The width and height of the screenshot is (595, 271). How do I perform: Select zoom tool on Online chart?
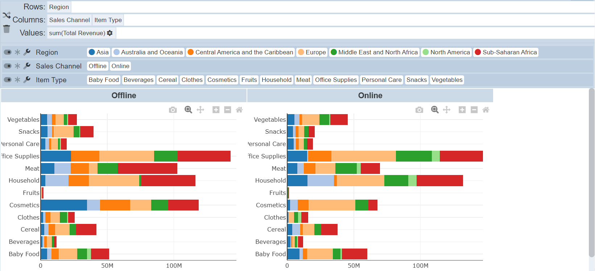coord(435,110)
